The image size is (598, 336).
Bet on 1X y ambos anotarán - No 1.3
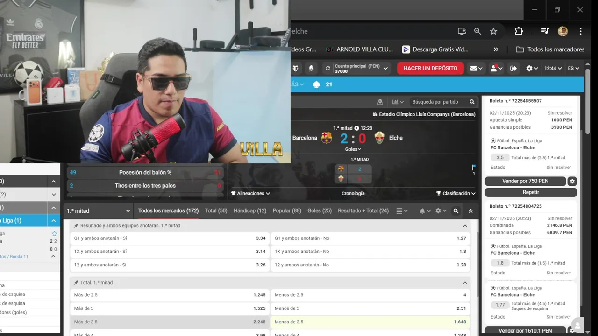click(x=370, y=252)
